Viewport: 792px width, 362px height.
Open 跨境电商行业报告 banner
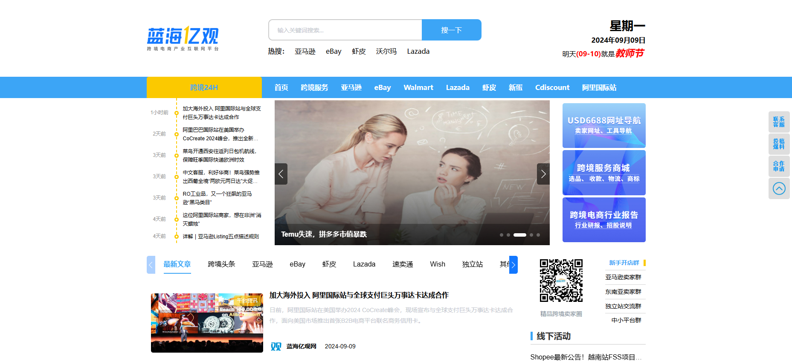[x=604, y=220]
